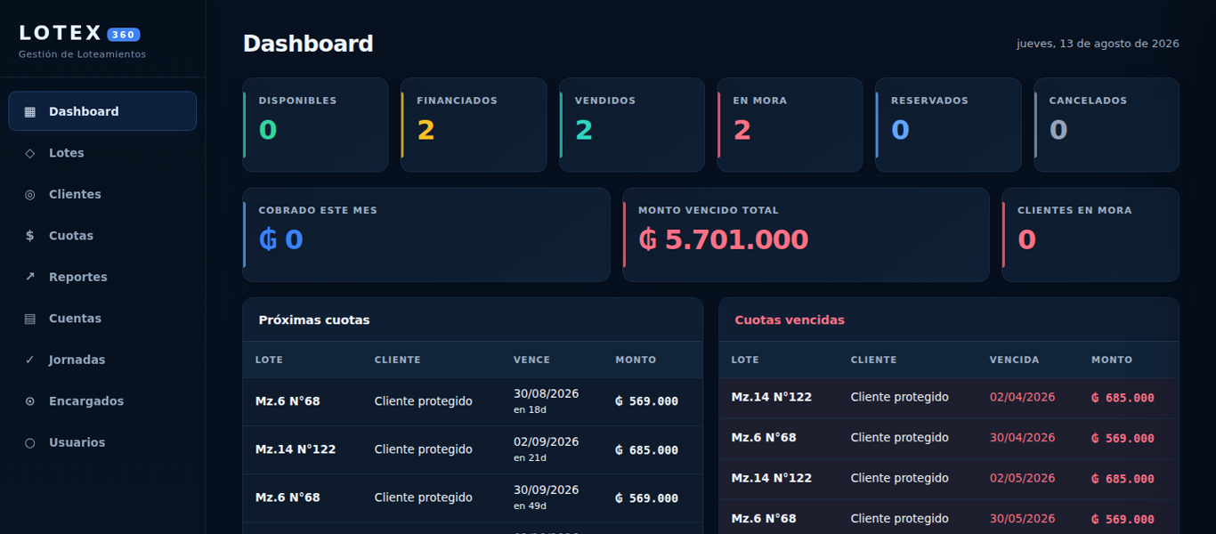Screen dimensions: 1216x534
Task: Click the Dashboard grid icon in sidebar
Action: tap(30, 111)
